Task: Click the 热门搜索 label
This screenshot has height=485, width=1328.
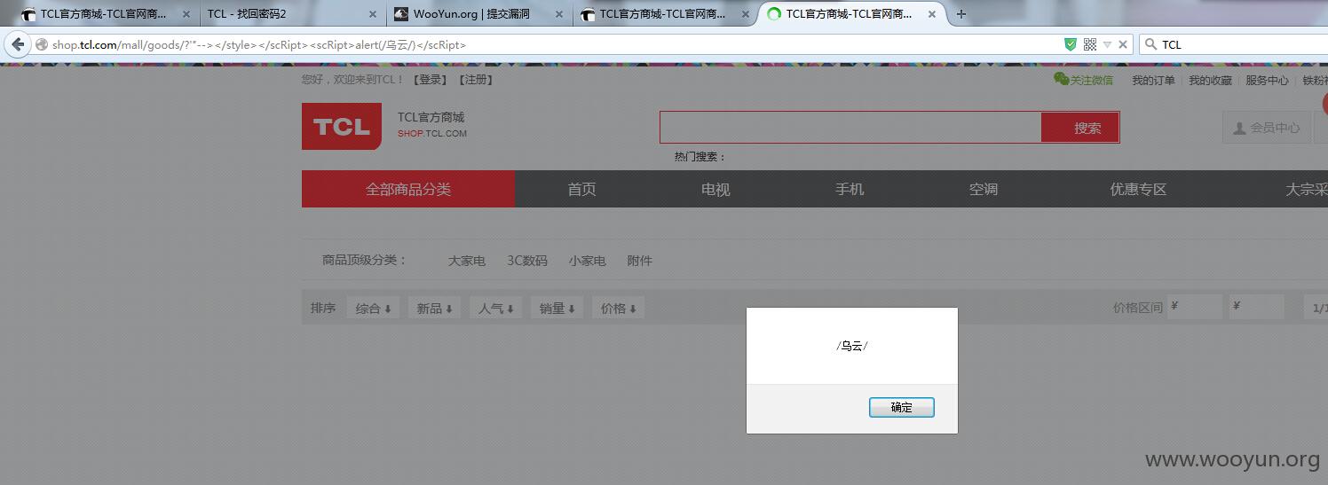Action: coord(700,157)
